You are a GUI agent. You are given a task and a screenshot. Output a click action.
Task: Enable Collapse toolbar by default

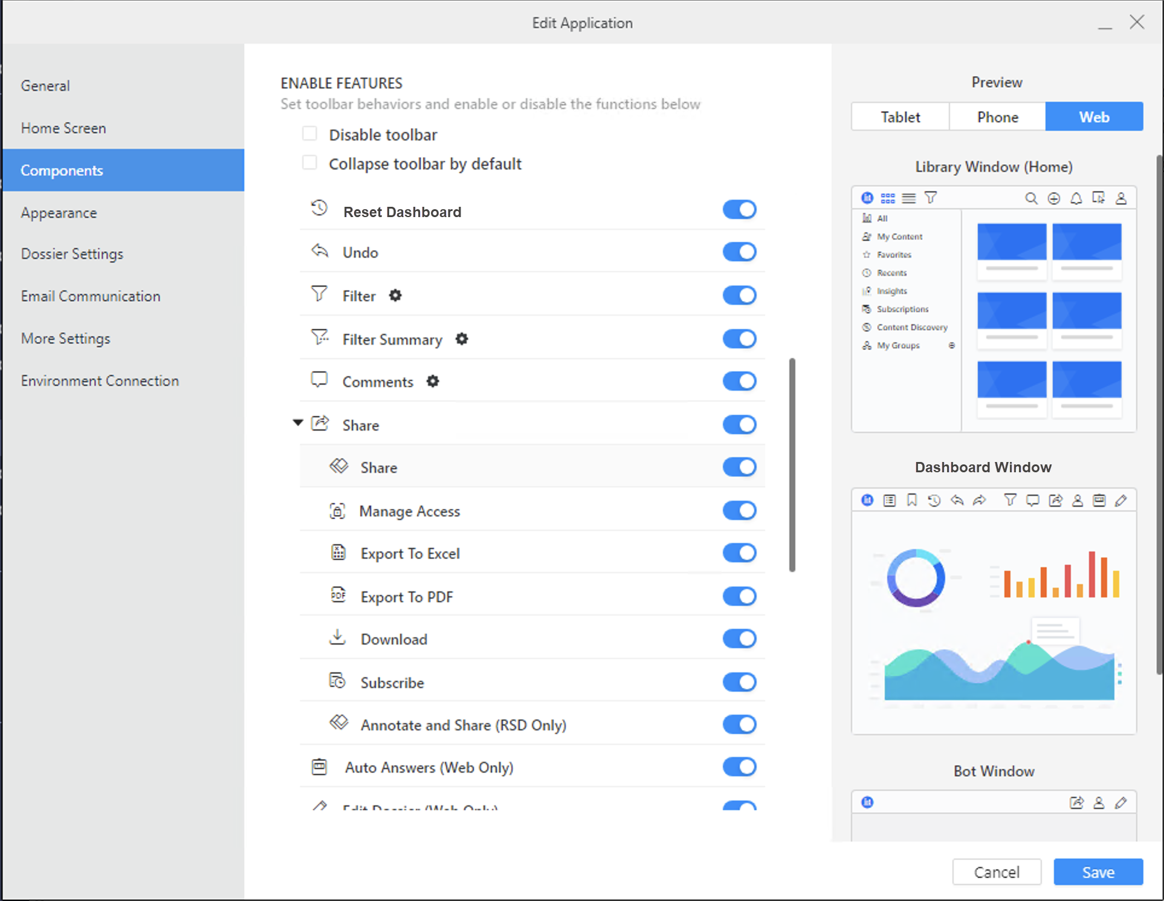click(309, 163)
